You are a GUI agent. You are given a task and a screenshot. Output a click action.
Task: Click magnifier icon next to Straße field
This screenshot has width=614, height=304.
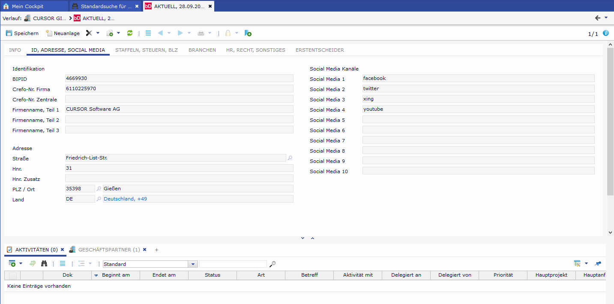coord(290,158)
